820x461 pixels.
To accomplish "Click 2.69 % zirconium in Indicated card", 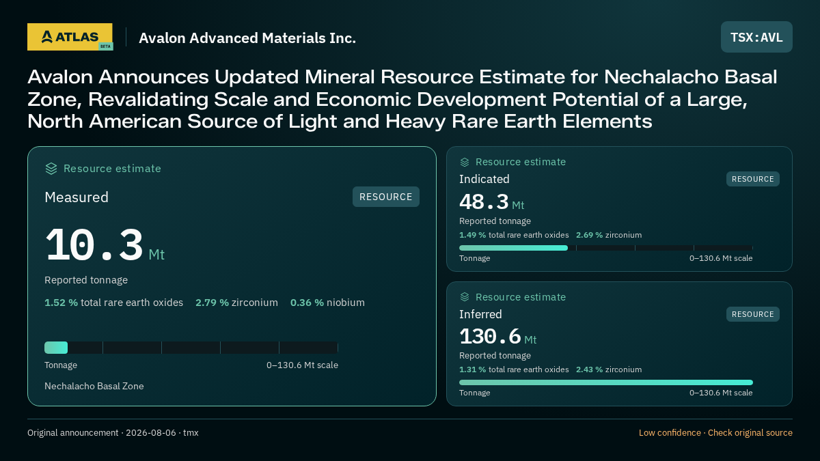I will pos(609,235).
